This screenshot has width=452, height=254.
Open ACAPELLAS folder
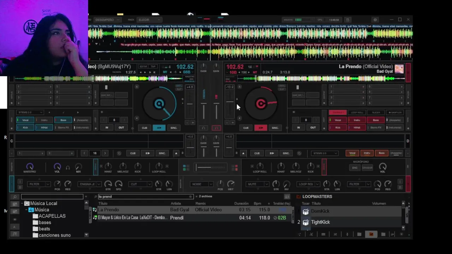52,216
